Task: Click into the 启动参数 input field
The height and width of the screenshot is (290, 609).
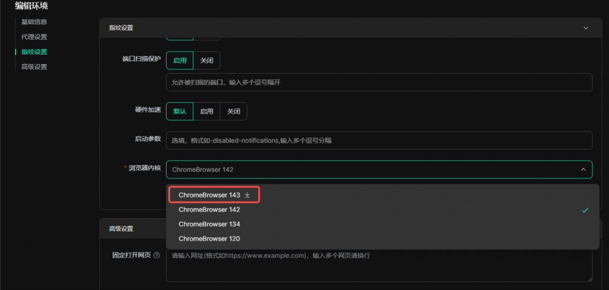Action: tap(379, 141)
